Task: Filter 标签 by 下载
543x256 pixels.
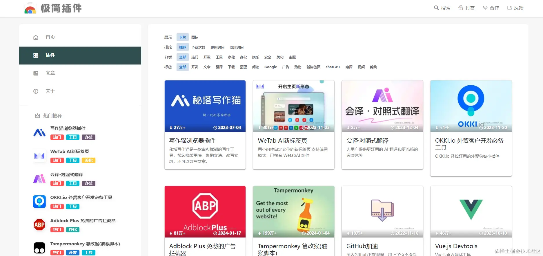Action: [x=231, y=67]
